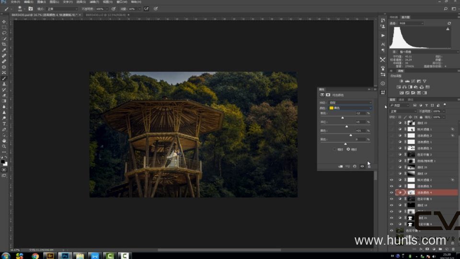
Task: Select the Clone Stamp tool
Action: 4,84
